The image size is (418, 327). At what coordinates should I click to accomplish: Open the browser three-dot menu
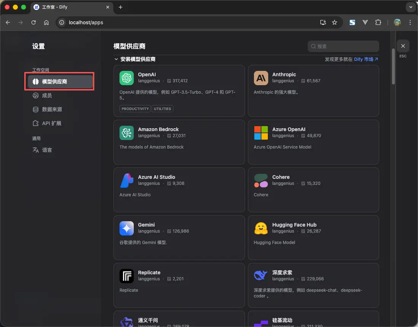410,22
